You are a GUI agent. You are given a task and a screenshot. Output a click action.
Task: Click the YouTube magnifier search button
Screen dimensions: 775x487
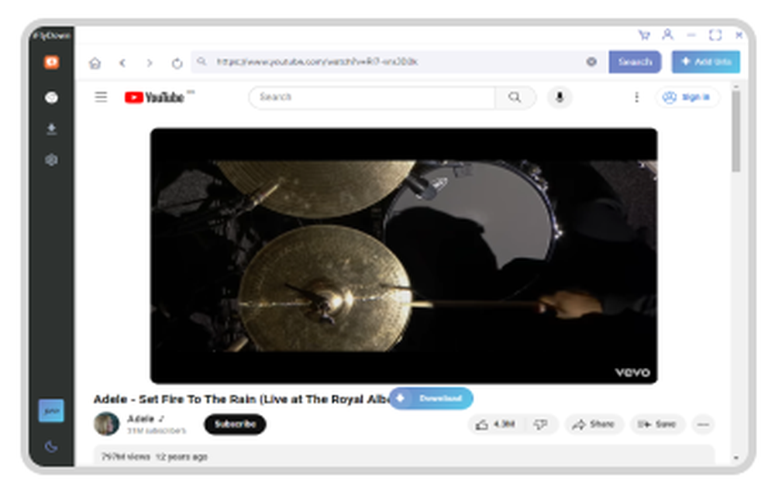pyautogui.click(x=515, y=97)
